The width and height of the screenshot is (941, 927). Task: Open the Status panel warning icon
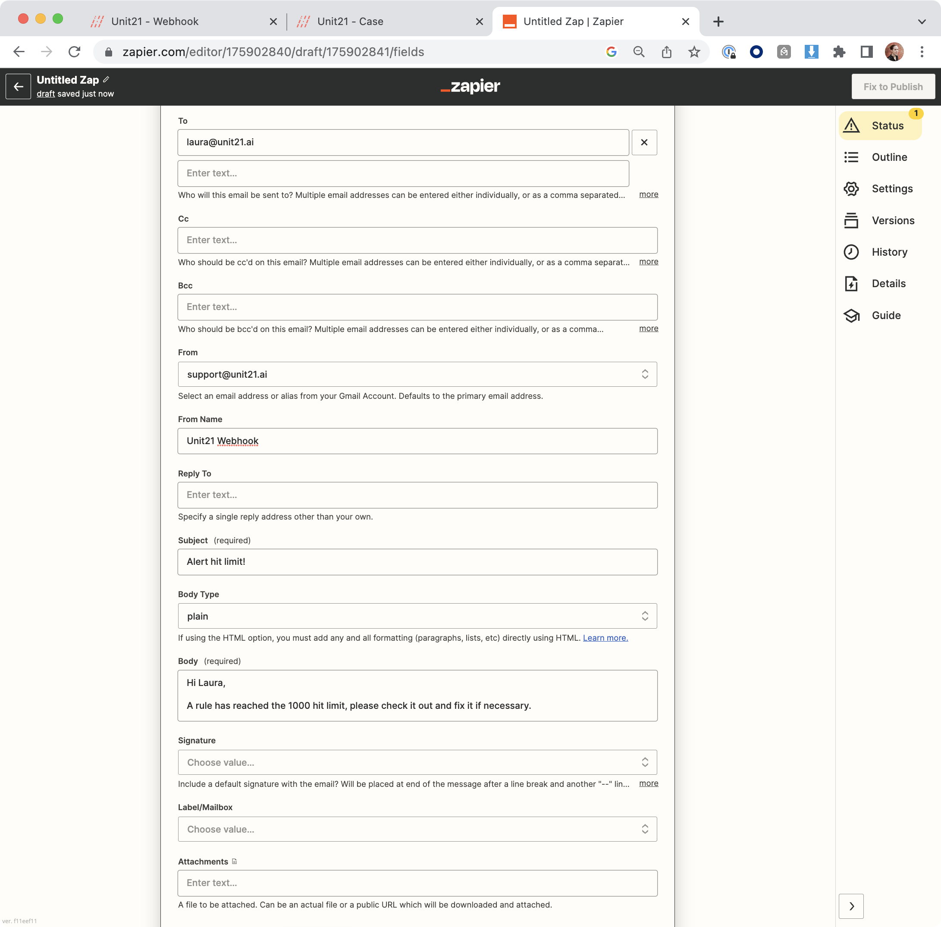click(851, 125)
